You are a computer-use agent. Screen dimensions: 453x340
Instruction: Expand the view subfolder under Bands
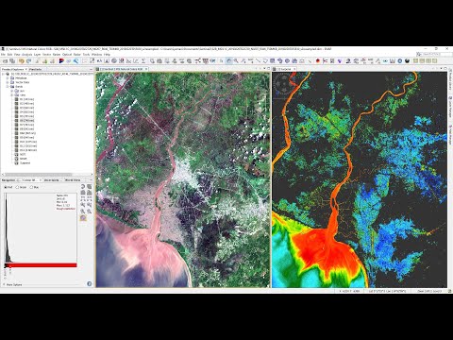point(11,95)
